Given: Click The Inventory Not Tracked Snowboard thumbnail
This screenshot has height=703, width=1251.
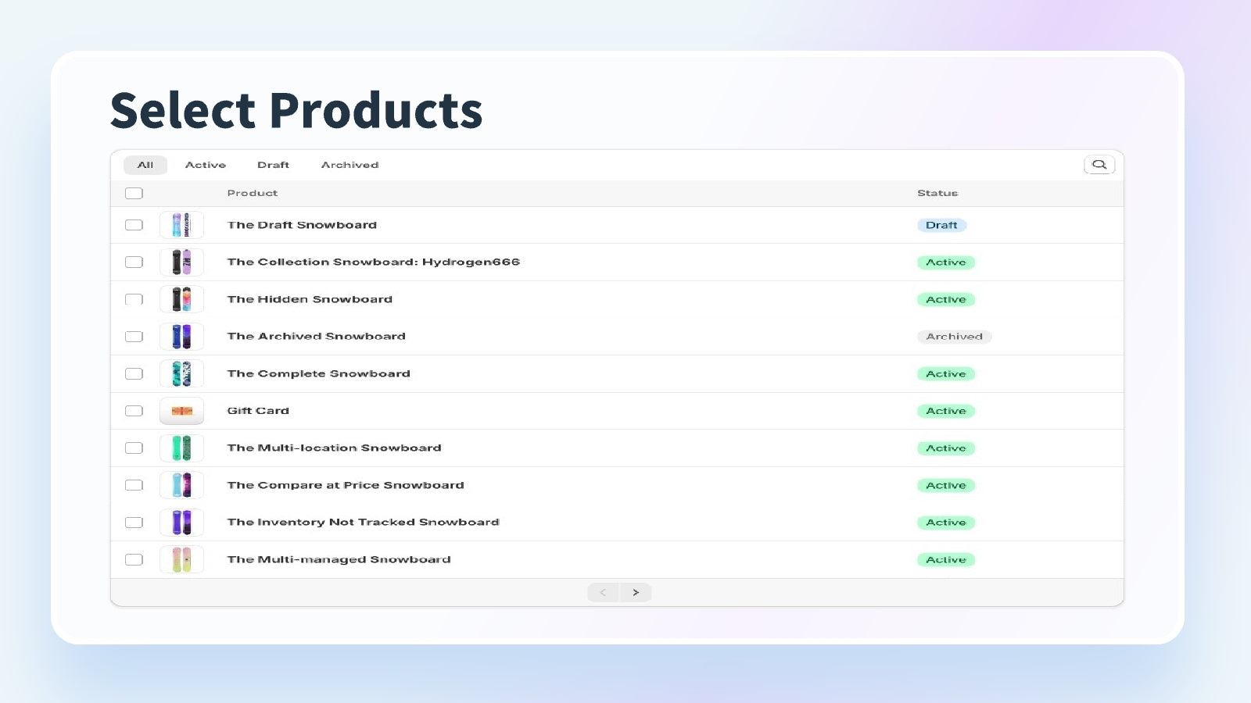Looking at the screenshot, I should click(x=181, y=522).
